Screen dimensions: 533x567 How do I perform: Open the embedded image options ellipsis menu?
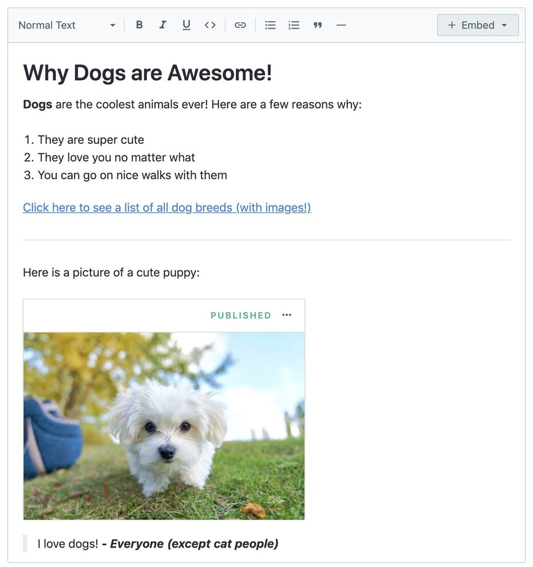pyautogui.click(x=287, y=315)
